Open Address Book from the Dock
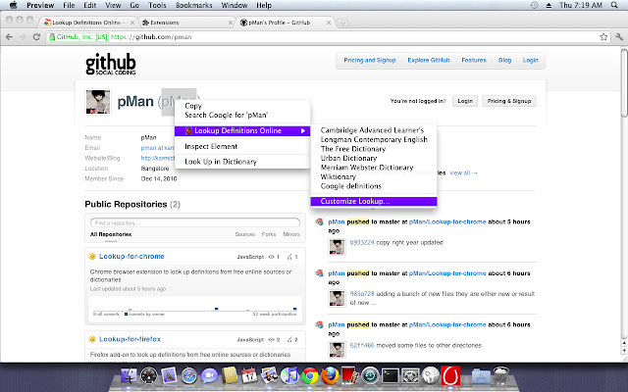This screenshot has width=628, height=392. [x=230, y=376]
